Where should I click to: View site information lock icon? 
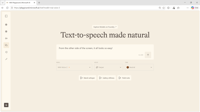pyautogui.click(x=12, y=8)
